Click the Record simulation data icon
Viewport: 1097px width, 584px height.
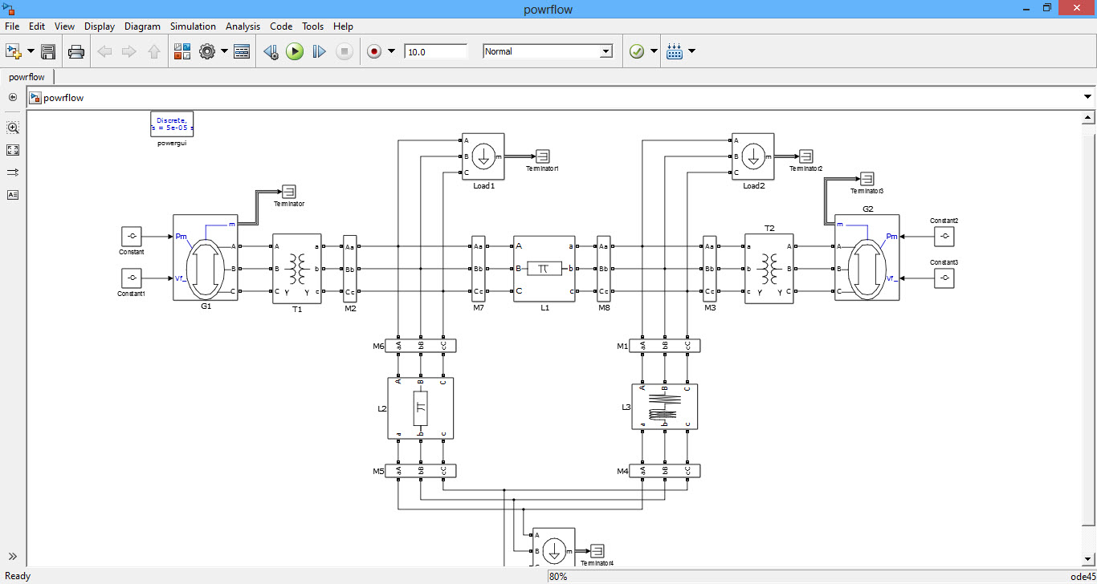tap(374, 51)
